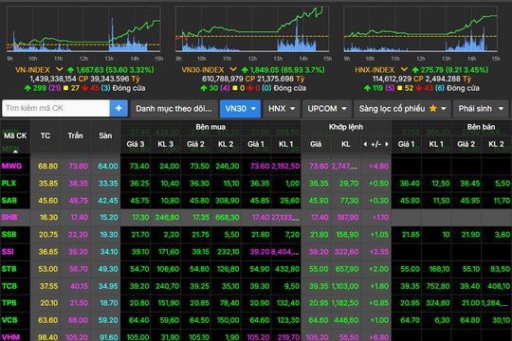512x341 pixels.
Task: Open the VCB stock symbol
Action: [9, 320]
